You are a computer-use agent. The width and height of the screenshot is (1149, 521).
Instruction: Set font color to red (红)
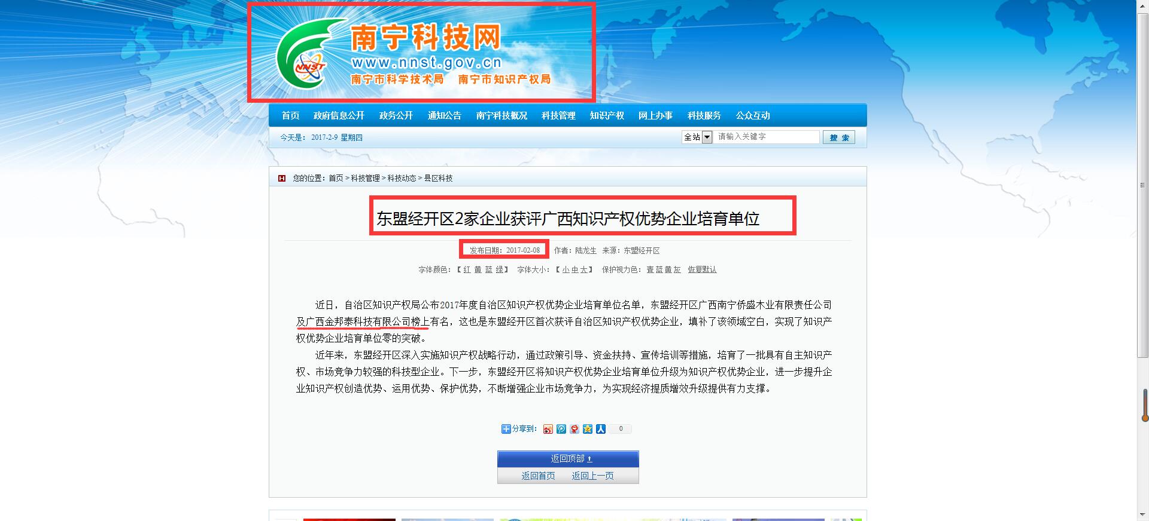(x=467, y=270)
